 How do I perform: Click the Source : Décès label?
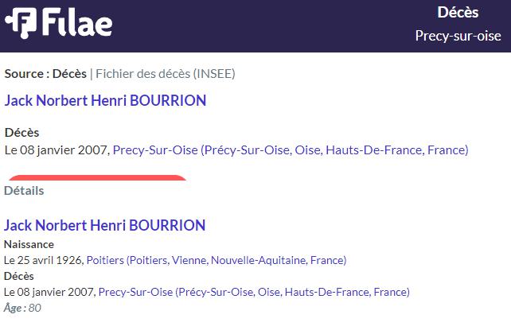[x=45, y=74]
